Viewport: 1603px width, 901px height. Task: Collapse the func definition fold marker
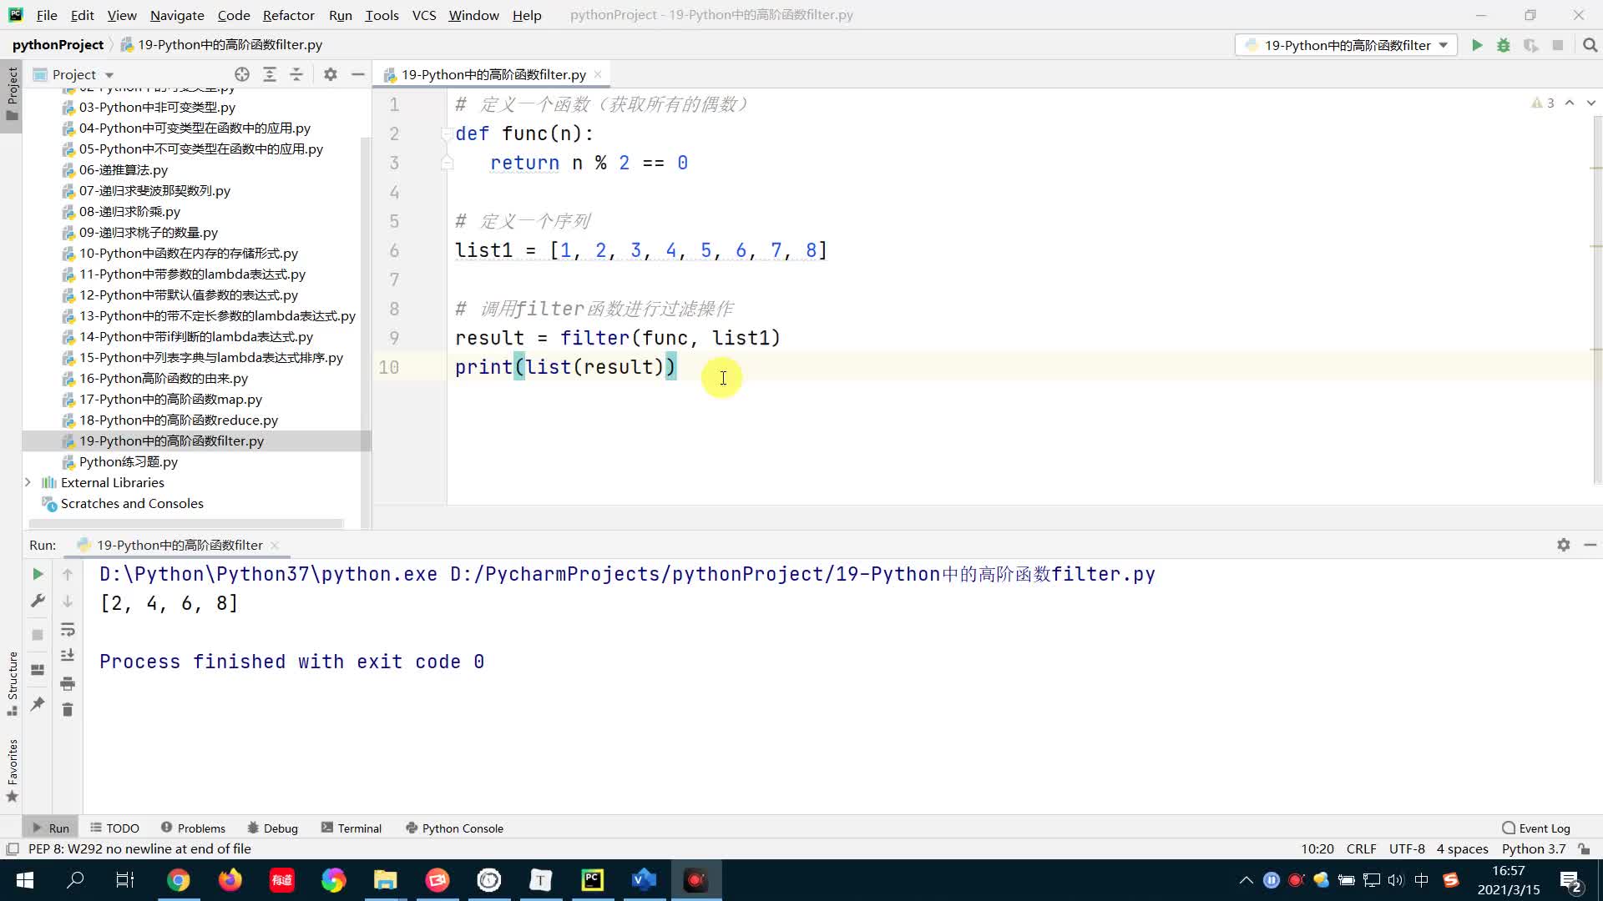[x=448, y=133]
